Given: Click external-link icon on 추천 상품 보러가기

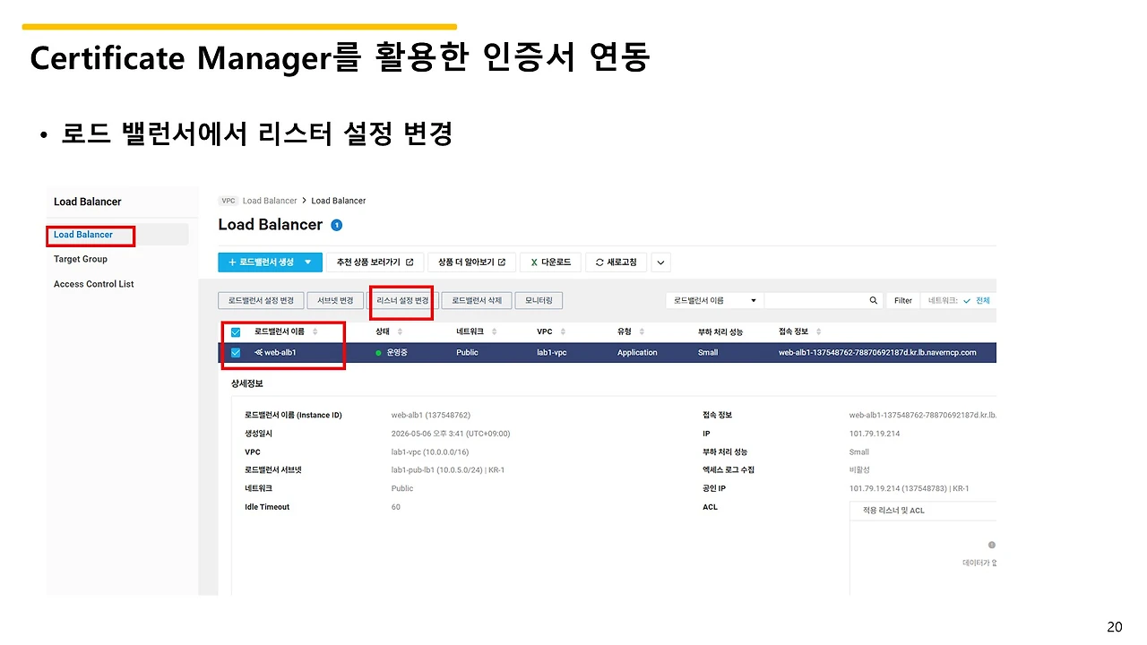Looking at the screenshot, I should click(410, 262).
